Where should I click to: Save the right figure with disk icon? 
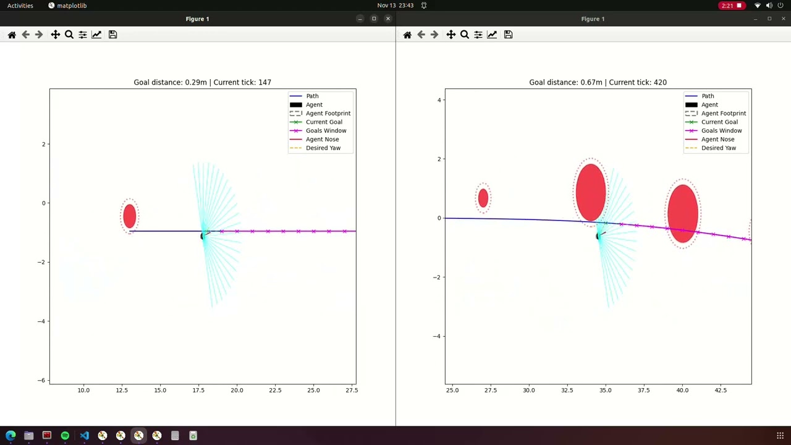click(508, 35)
